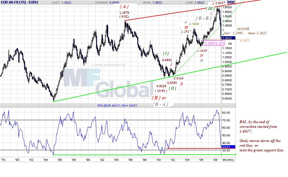The image size is (288, 177).
Task: Click the 30.00 RSI axis label
Action: click(226, 150)
